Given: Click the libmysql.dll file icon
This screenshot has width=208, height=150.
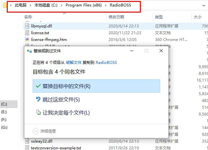Looking at the screenshot, I should [27, 26].
